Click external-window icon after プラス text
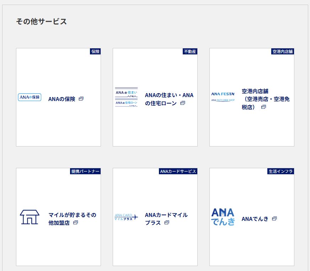This screenshot has height=271, width=310. pyautogui.click(x=167, y=223)
